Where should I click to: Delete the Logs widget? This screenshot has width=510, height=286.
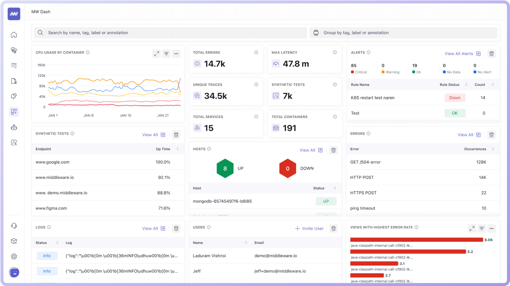(x=176, y=228)
